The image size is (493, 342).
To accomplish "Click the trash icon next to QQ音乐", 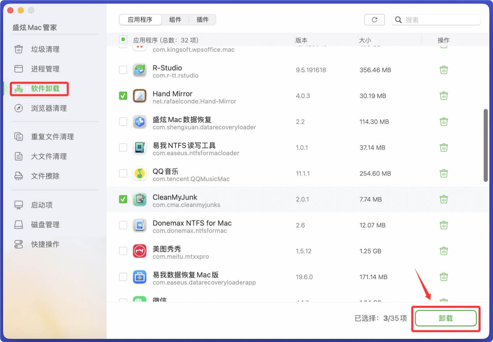I will [444, 173].
